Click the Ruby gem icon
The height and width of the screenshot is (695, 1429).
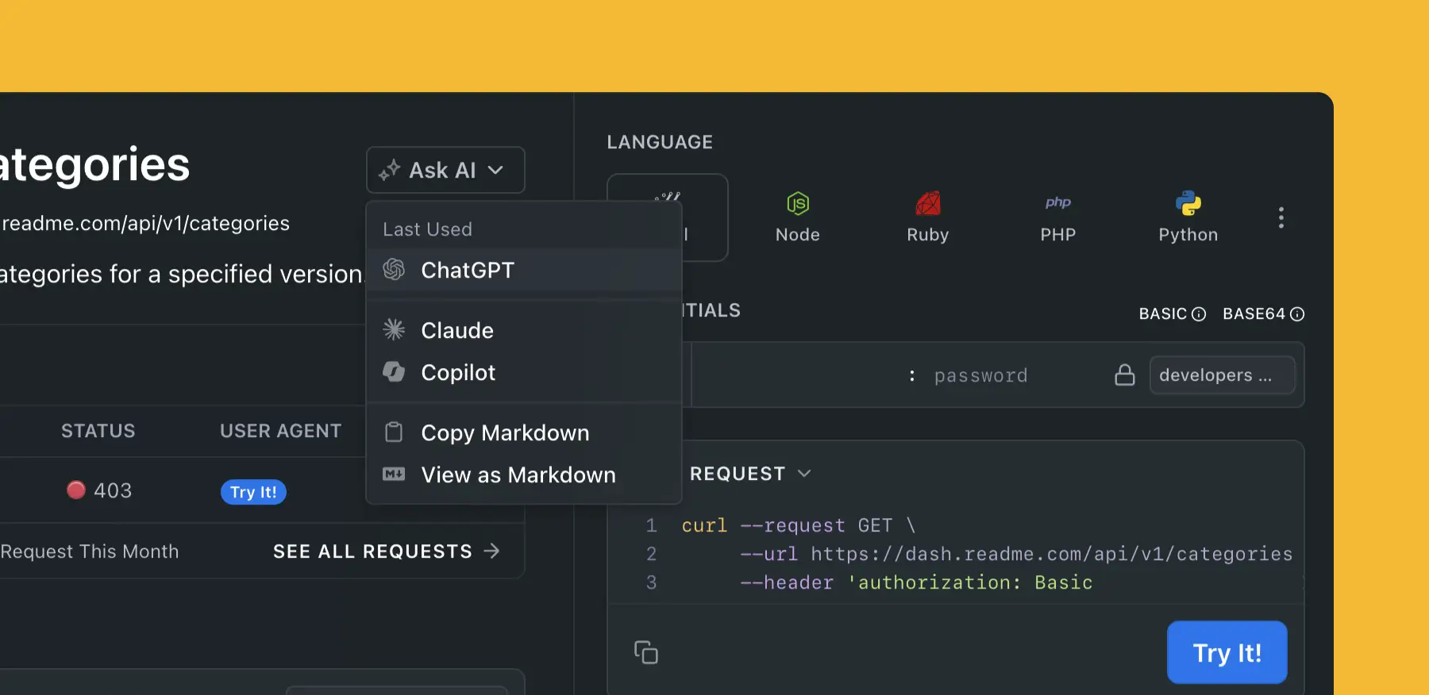tap(928, 204)
